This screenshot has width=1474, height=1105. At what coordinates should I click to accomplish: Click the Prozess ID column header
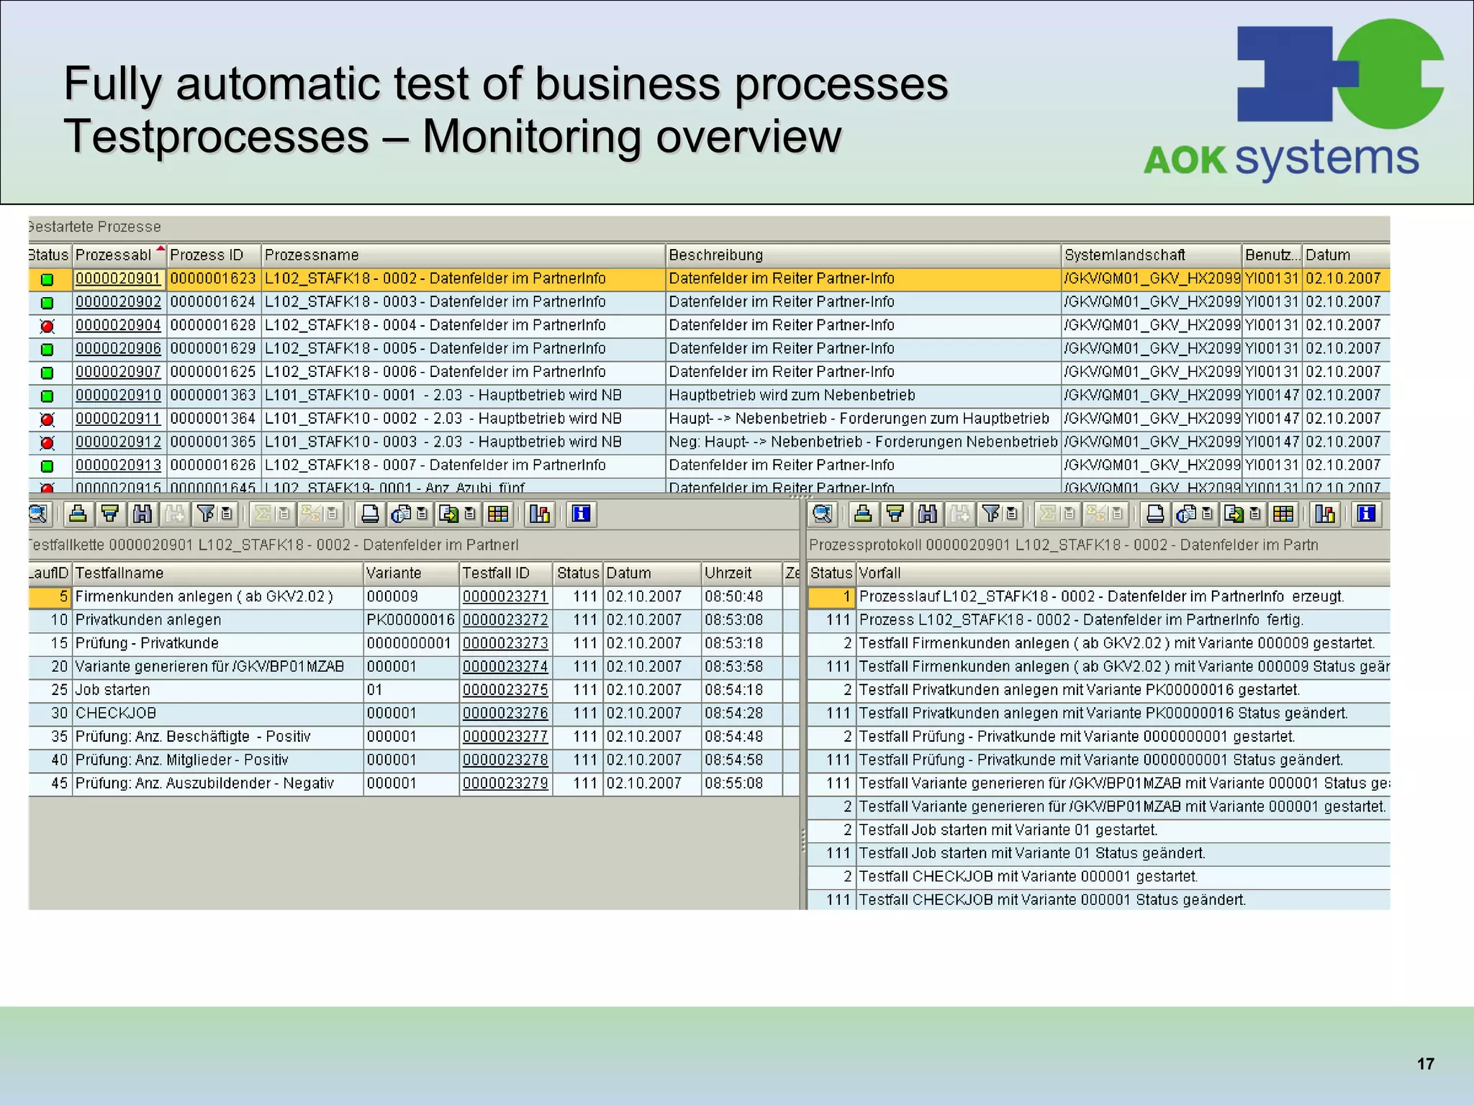point(214,255)
